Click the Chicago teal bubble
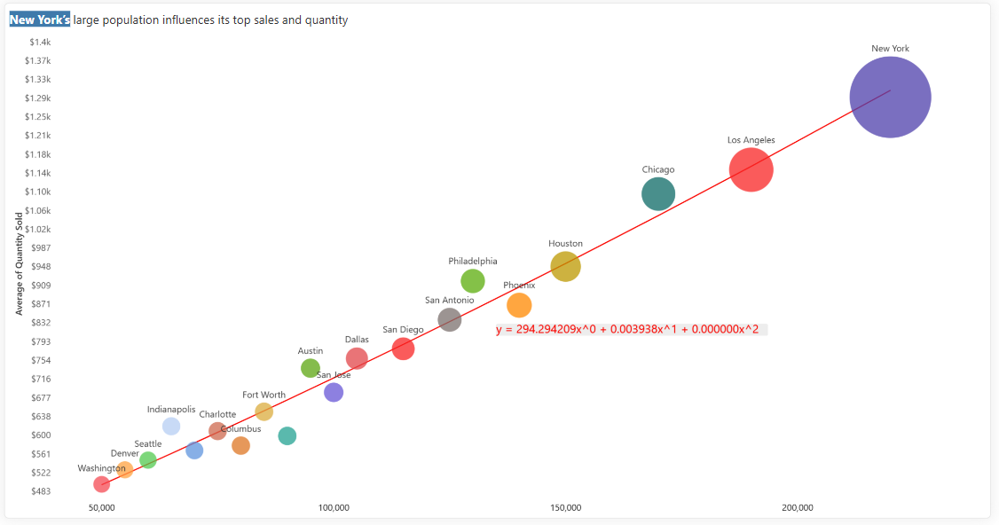 coord(658,193)
